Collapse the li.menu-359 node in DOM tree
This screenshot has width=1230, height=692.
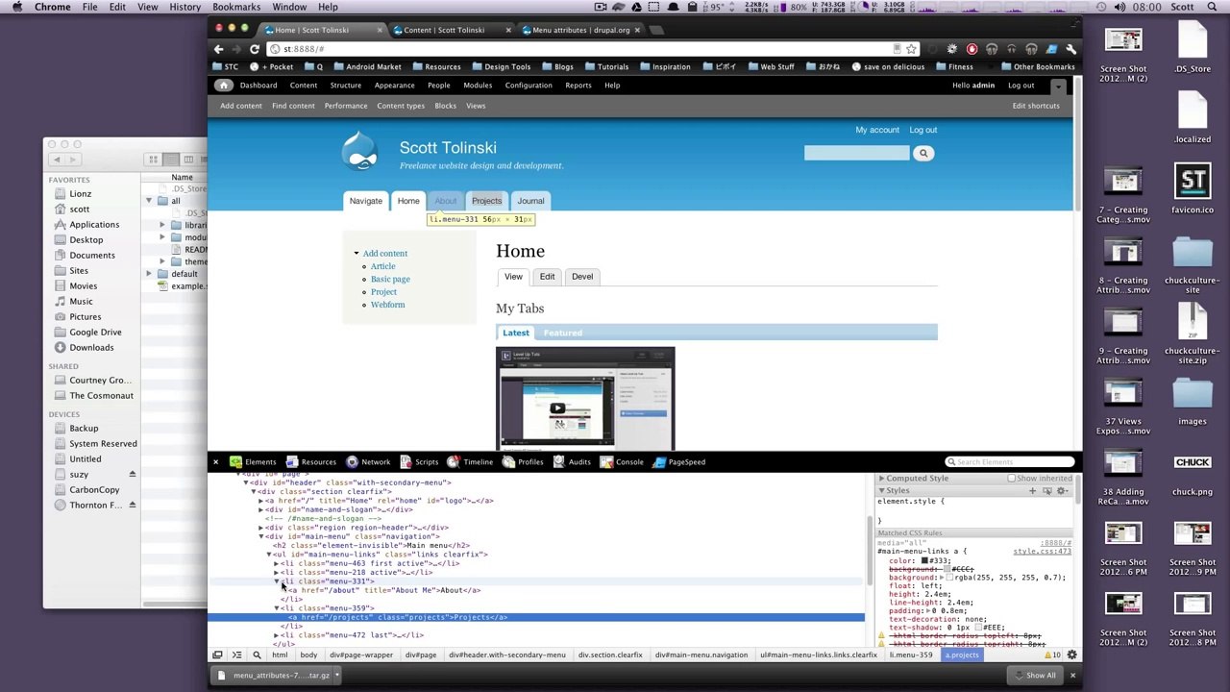click(x=277, y=608)
